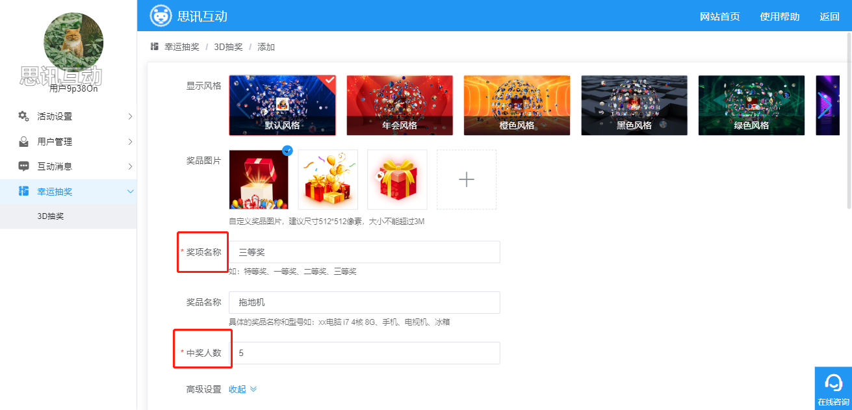Click the 添加 breadcrumb text

pyautogui.click(x=266, y=47)
